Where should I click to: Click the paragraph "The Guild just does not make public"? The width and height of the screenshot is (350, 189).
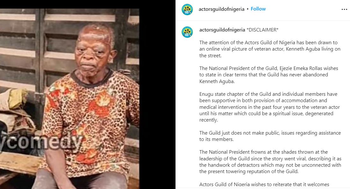click(270, 136)
